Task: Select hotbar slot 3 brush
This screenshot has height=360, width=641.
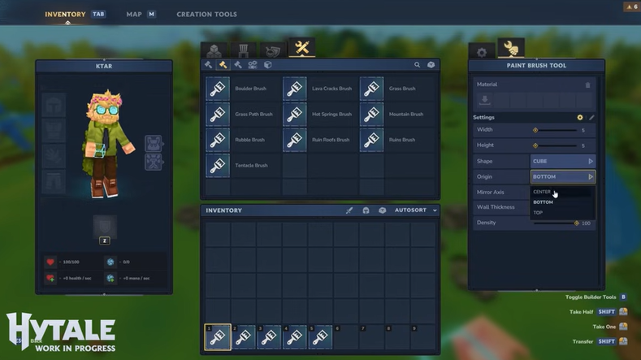Action: pos(269,337)
